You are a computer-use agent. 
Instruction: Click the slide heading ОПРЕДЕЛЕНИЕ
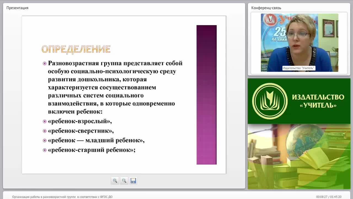click(x=76, y=49)
